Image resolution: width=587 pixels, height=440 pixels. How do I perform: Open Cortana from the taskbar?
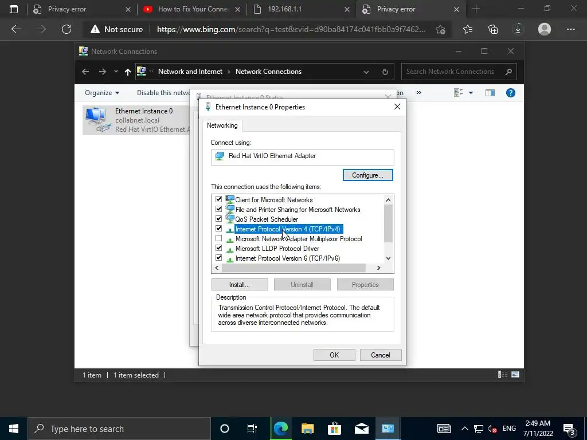coord(225,429)
